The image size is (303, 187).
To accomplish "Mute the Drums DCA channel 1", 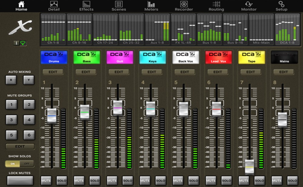I will 46,180.
